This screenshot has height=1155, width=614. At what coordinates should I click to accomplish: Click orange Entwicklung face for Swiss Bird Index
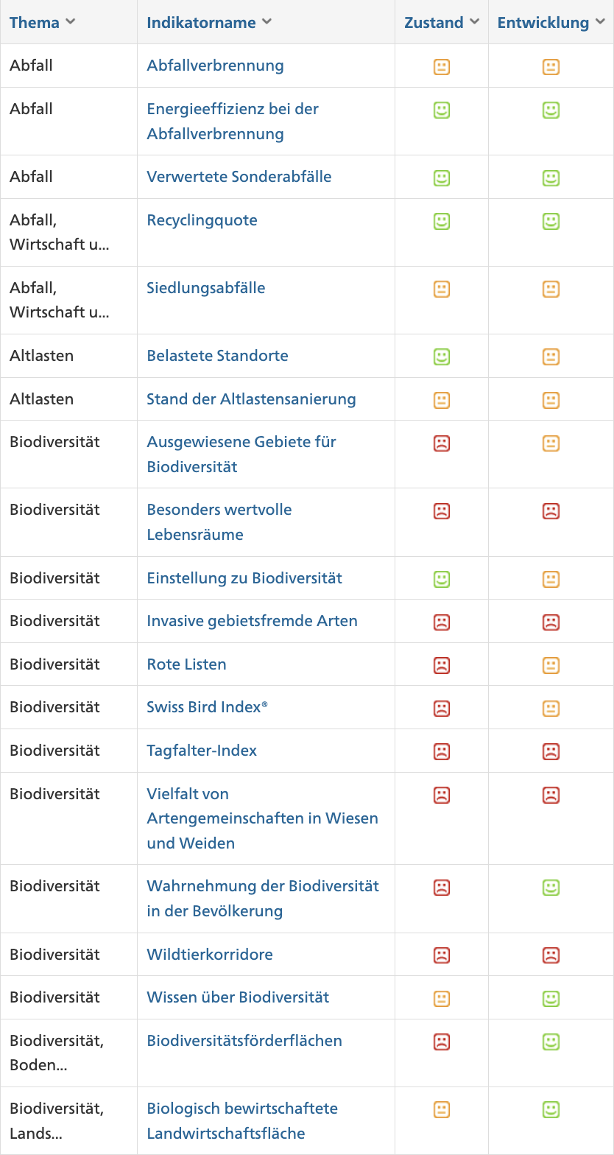click(x=551, y=709)
